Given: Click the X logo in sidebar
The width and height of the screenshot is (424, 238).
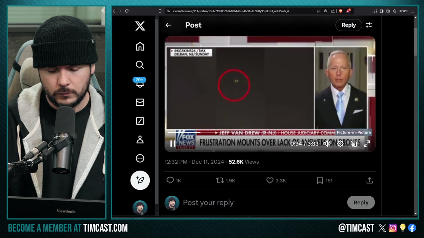Looking at the screenshot, I should point(140,26).
